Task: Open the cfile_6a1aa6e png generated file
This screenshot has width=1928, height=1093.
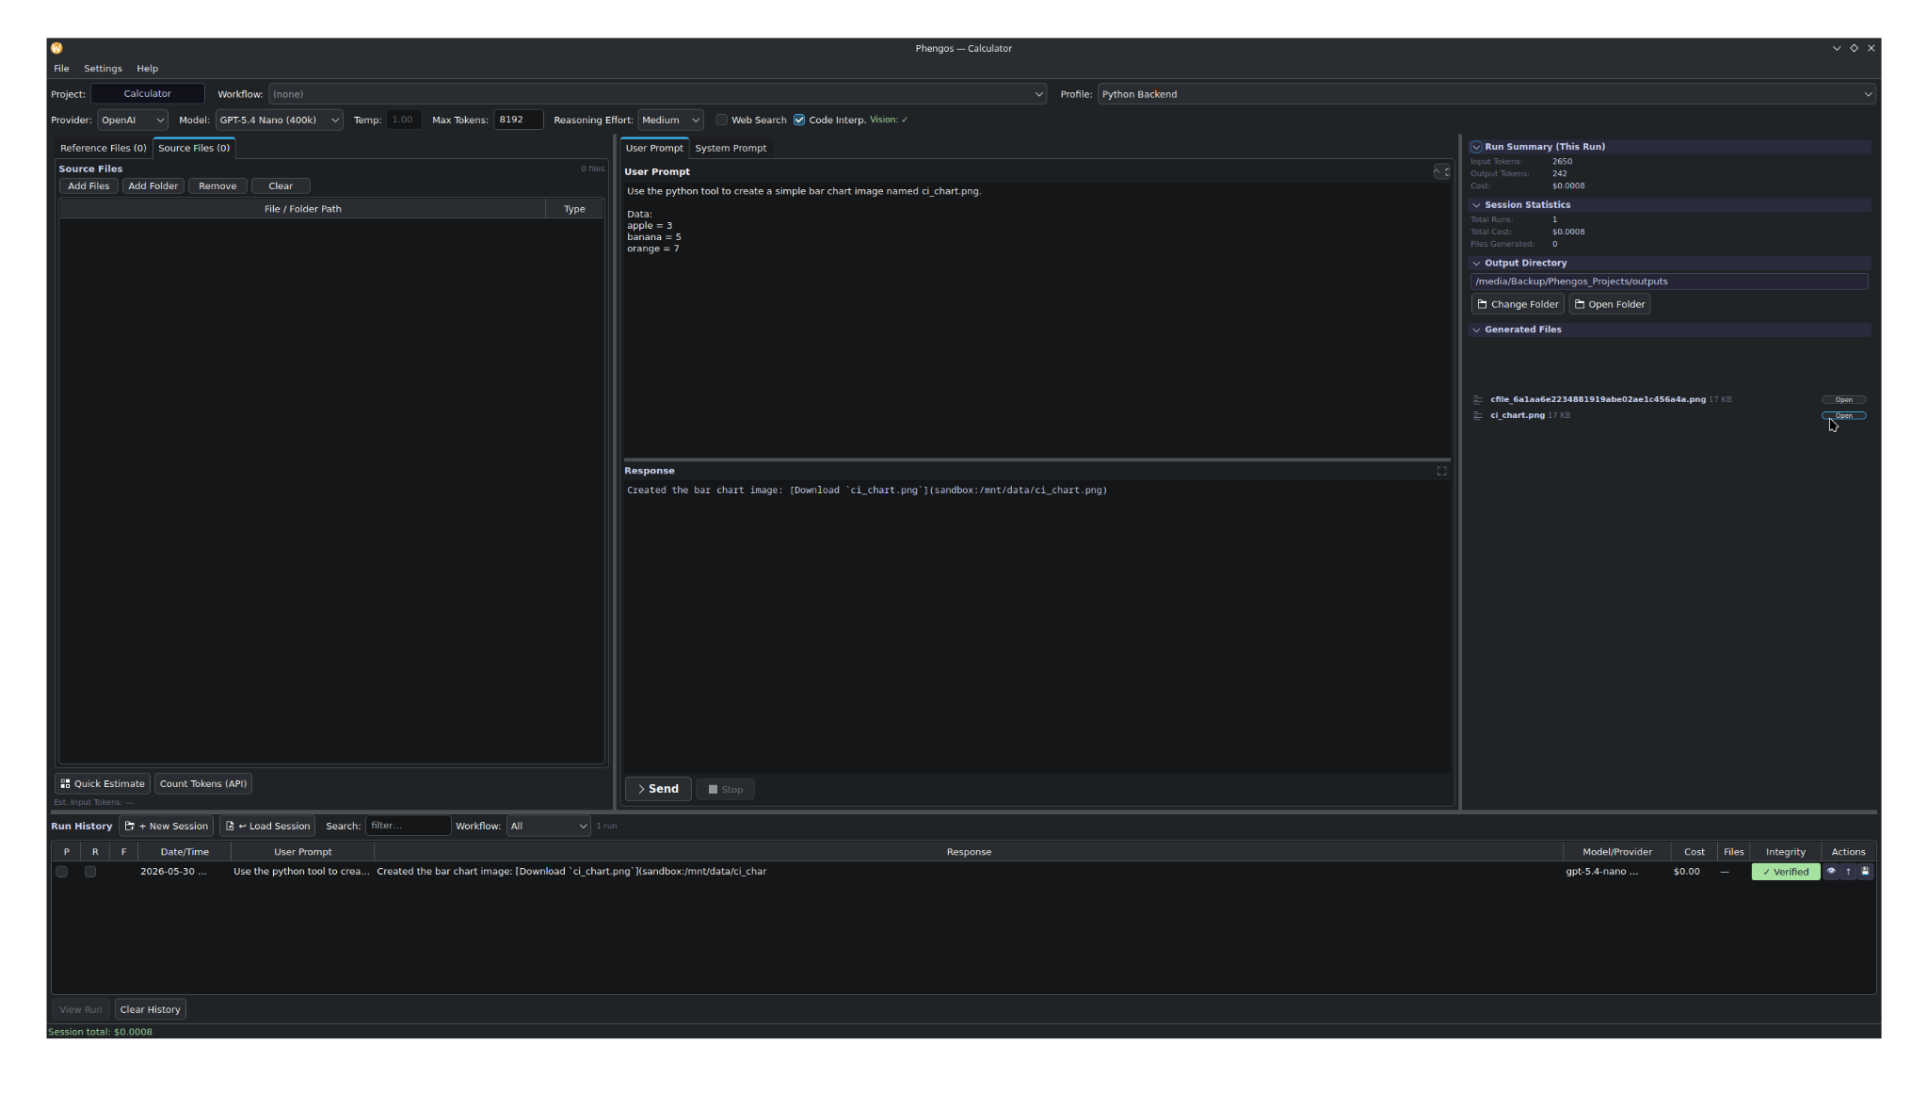Action: coord(1843,399)
